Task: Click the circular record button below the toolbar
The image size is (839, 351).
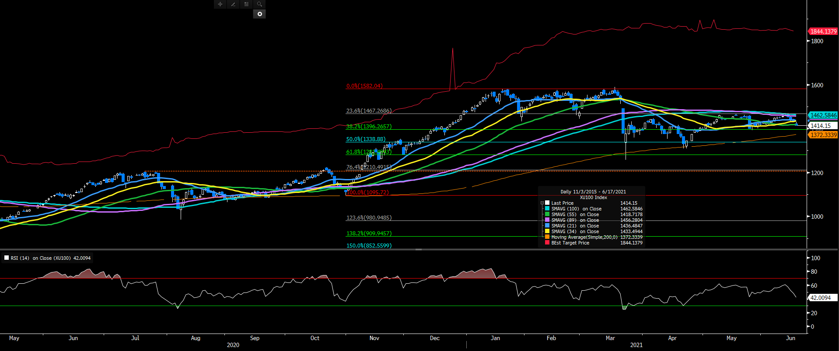Action: point(259,14)
